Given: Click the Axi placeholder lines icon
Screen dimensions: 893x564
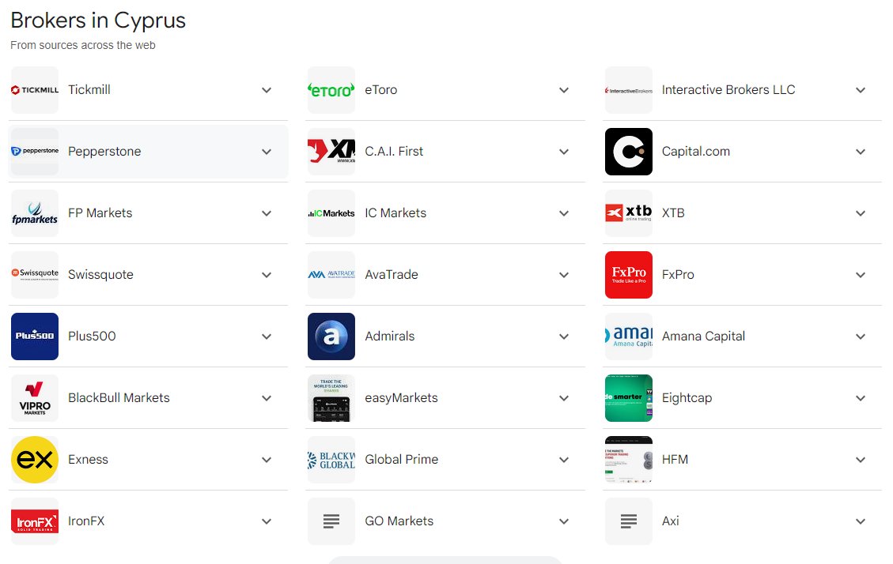Looking at the screenshot, I should [629, 521].
